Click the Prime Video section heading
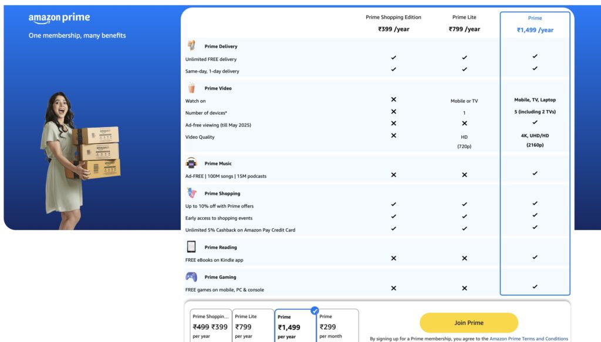Image resolution: width=601 pixels, height=342 pixels. click(218, 88)
